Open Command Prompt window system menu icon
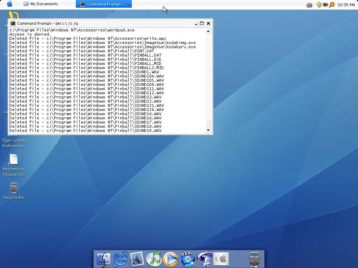The width and height of the screenshot is (358, 268). coord(13,23)
